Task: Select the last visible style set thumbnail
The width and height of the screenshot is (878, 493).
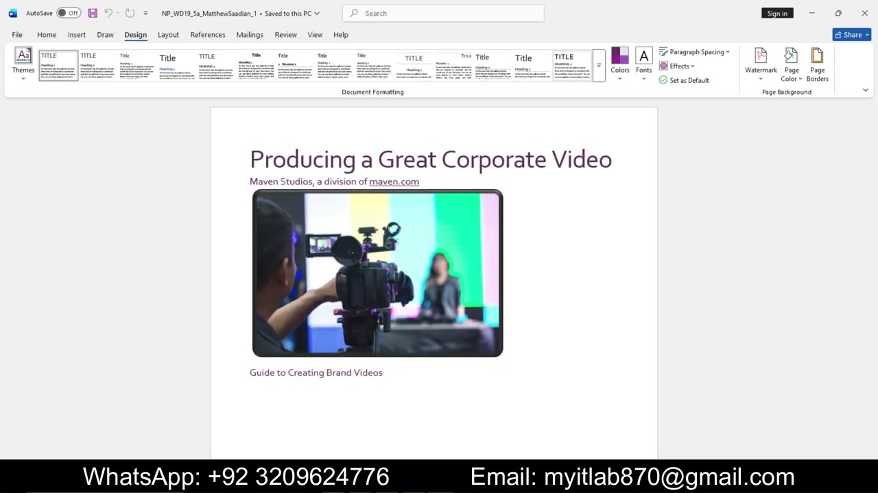Action: point(572,65)
